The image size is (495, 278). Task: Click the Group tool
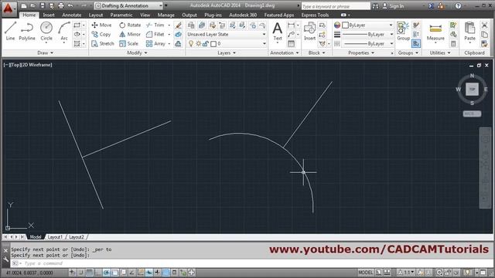coord(403,31)
